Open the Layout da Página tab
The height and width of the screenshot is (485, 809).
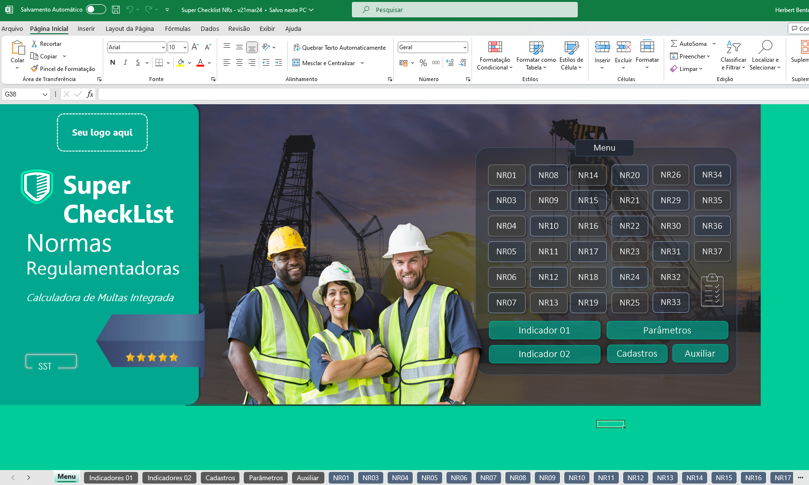[x=130, y=28]
